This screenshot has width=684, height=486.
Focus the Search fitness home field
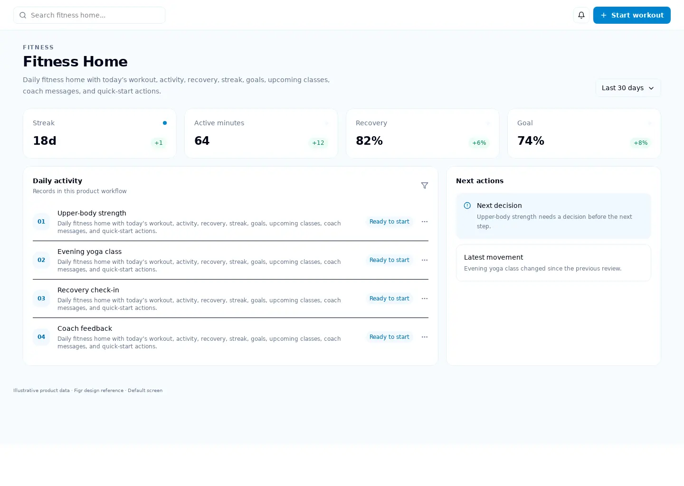pyautogui.click(x=89, y=15)
